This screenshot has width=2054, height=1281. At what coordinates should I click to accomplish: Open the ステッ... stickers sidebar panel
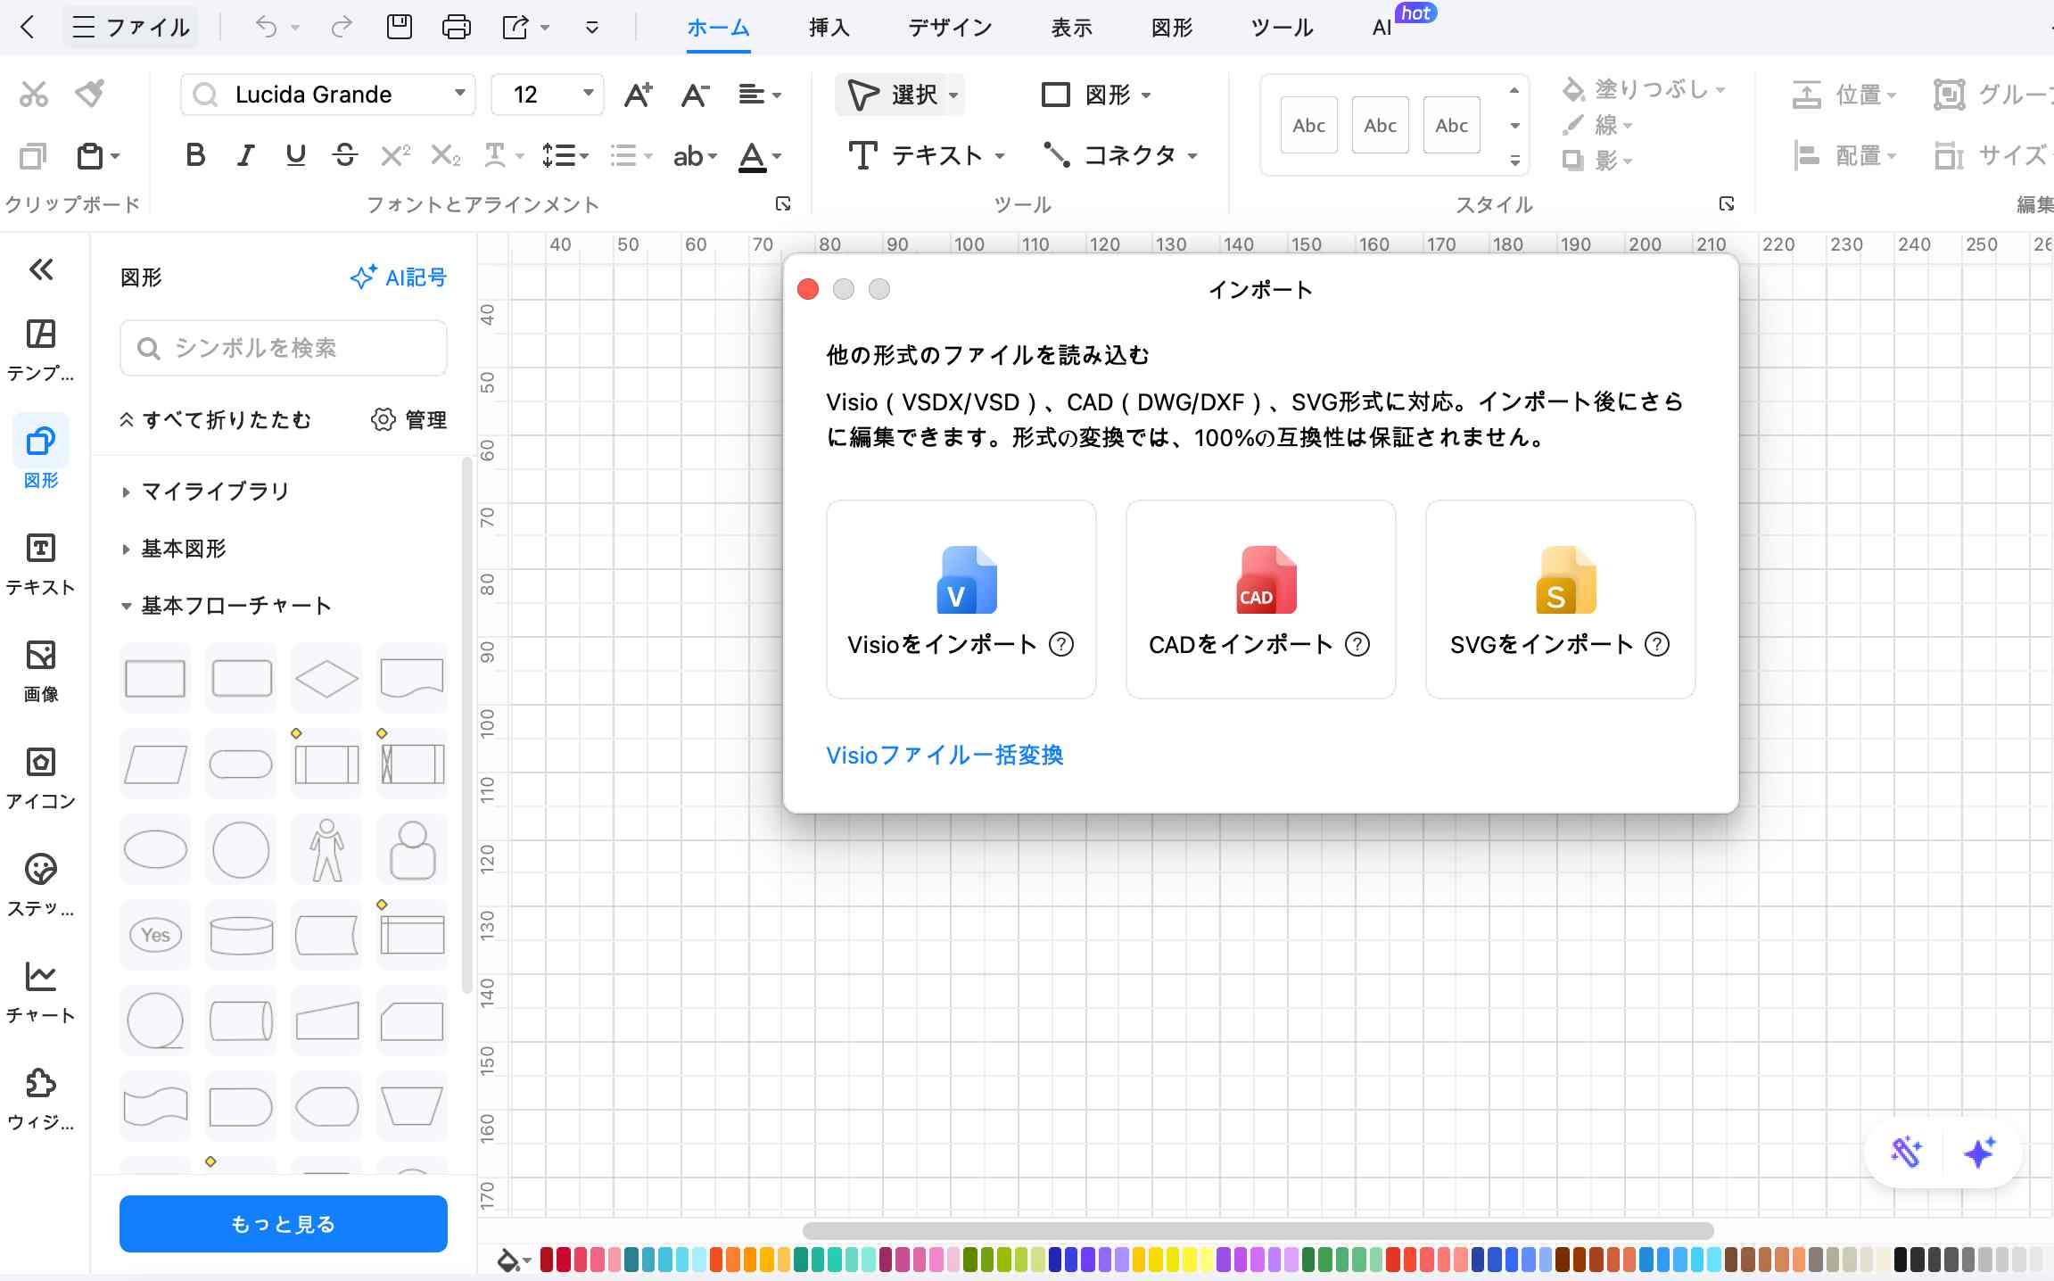pos(41,885)
